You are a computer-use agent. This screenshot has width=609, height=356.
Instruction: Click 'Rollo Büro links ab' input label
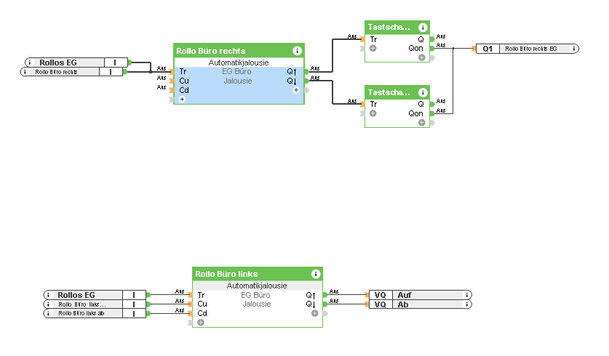(81, 313)
